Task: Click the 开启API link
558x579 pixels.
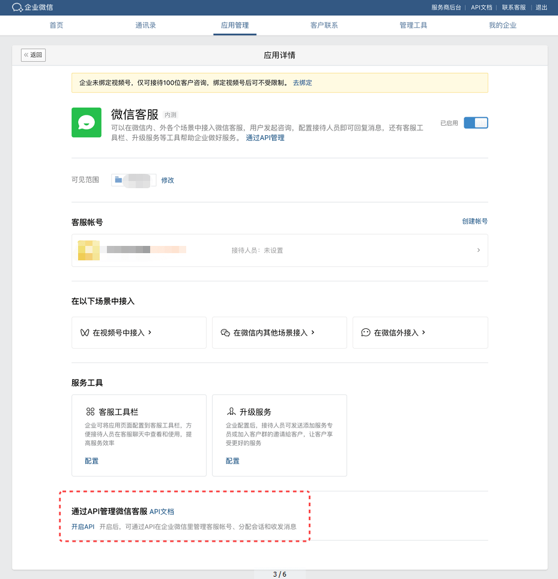Action: click(83, 527)
